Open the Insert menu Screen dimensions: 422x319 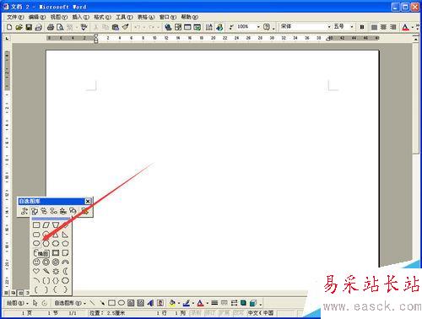point(80,17)
